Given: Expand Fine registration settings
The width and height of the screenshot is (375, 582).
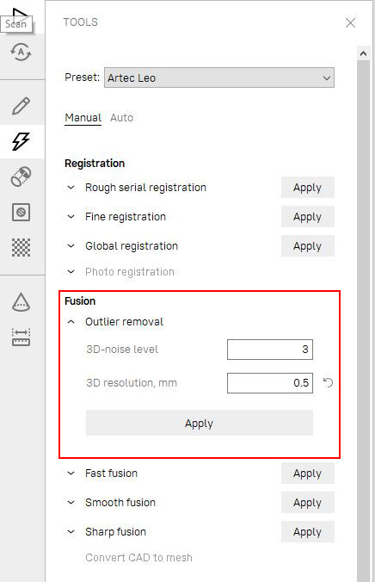Looking at the screenshot, I should [71, 217].
